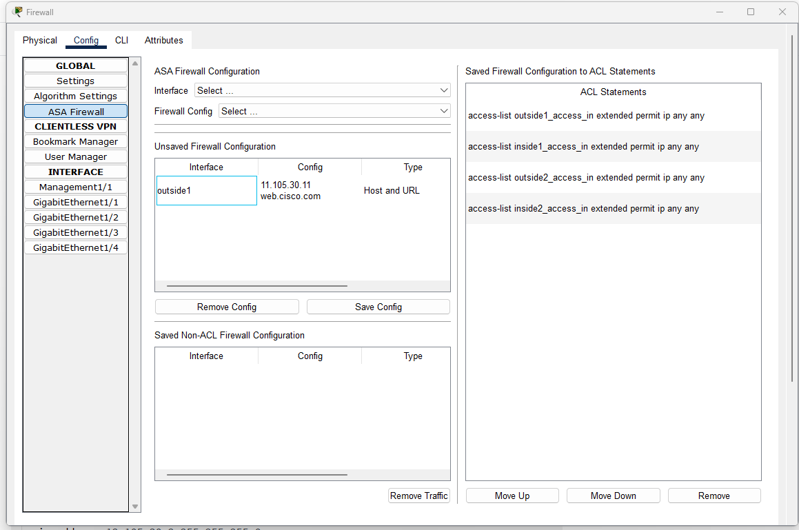This screenshot has height=530, width=799.
Task: Click Move Down for ACL statements
Action: click(x=613, y=496)
